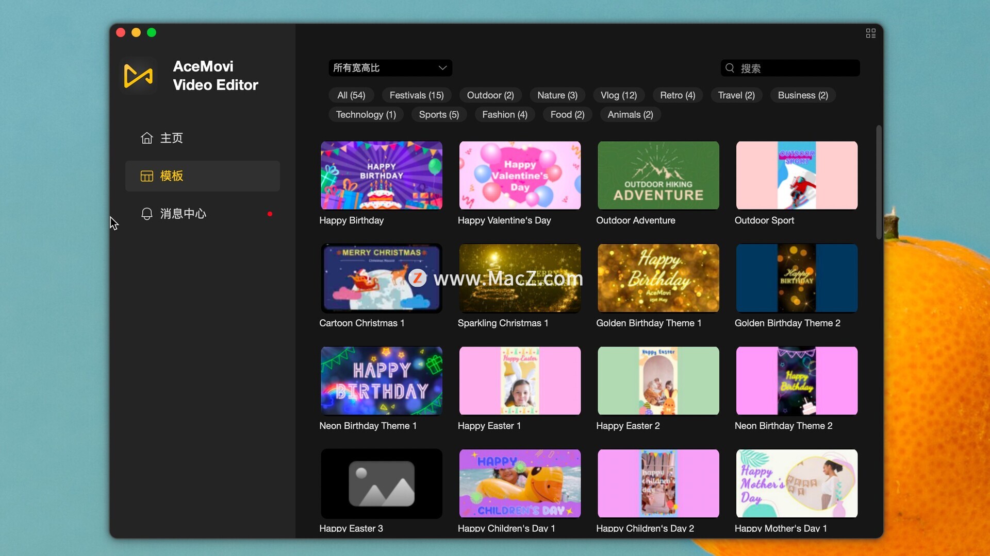
Task: Click the template list vertical scrollbar
Action: pos(879,182)
